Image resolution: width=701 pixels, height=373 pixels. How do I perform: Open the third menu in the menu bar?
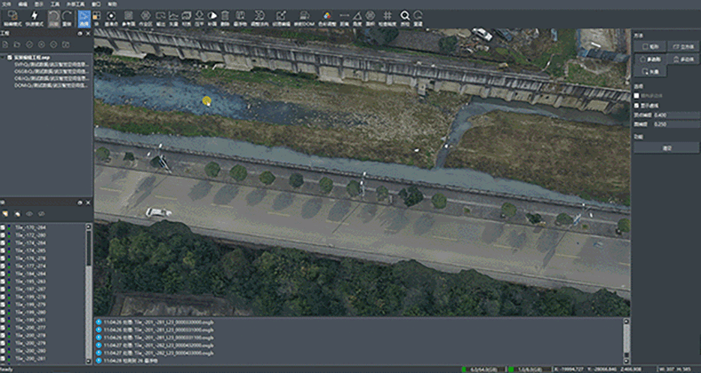(x=40, y=3)
